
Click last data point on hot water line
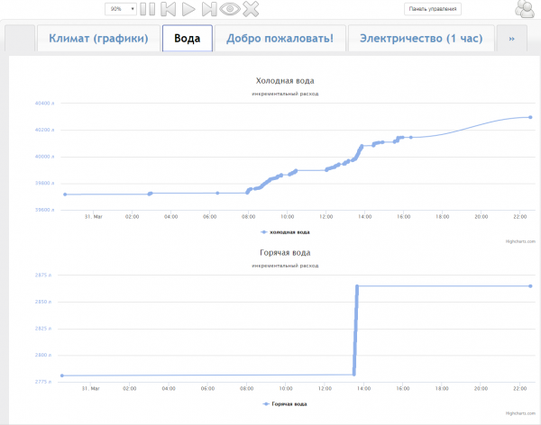tap(530, 286)
